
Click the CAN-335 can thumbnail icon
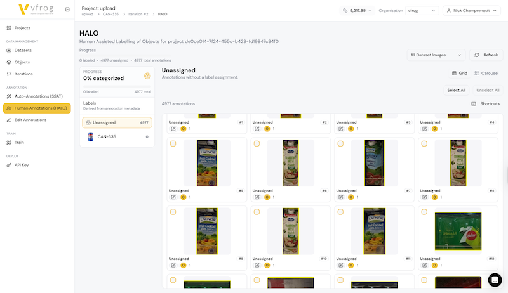click(x=90, y=137)
